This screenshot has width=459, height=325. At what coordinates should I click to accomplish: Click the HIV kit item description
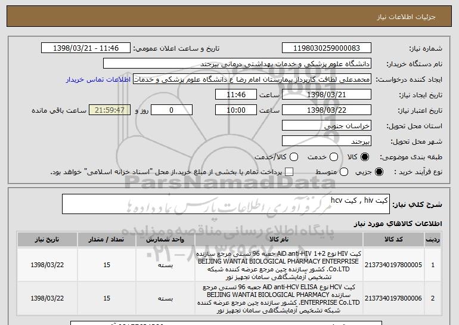(278, 265)
